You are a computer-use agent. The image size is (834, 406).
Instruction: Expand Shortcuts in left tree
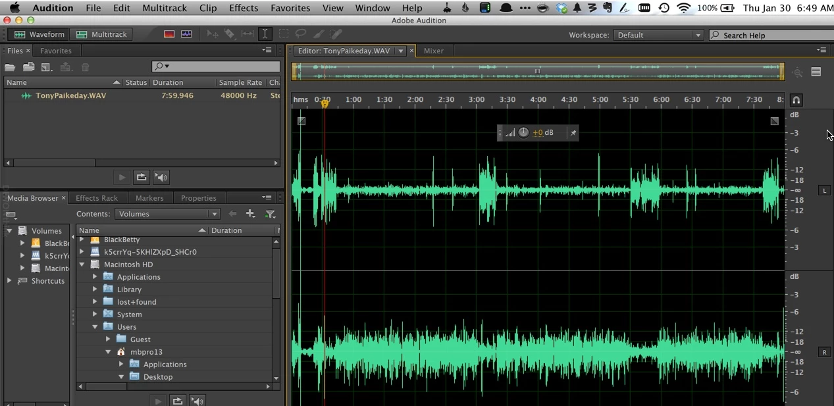(9, 281)
